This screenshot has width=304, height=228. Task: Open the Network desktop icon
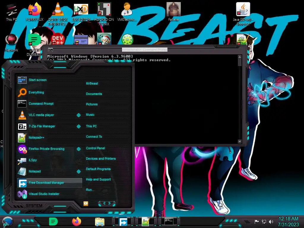pos(12,43)
